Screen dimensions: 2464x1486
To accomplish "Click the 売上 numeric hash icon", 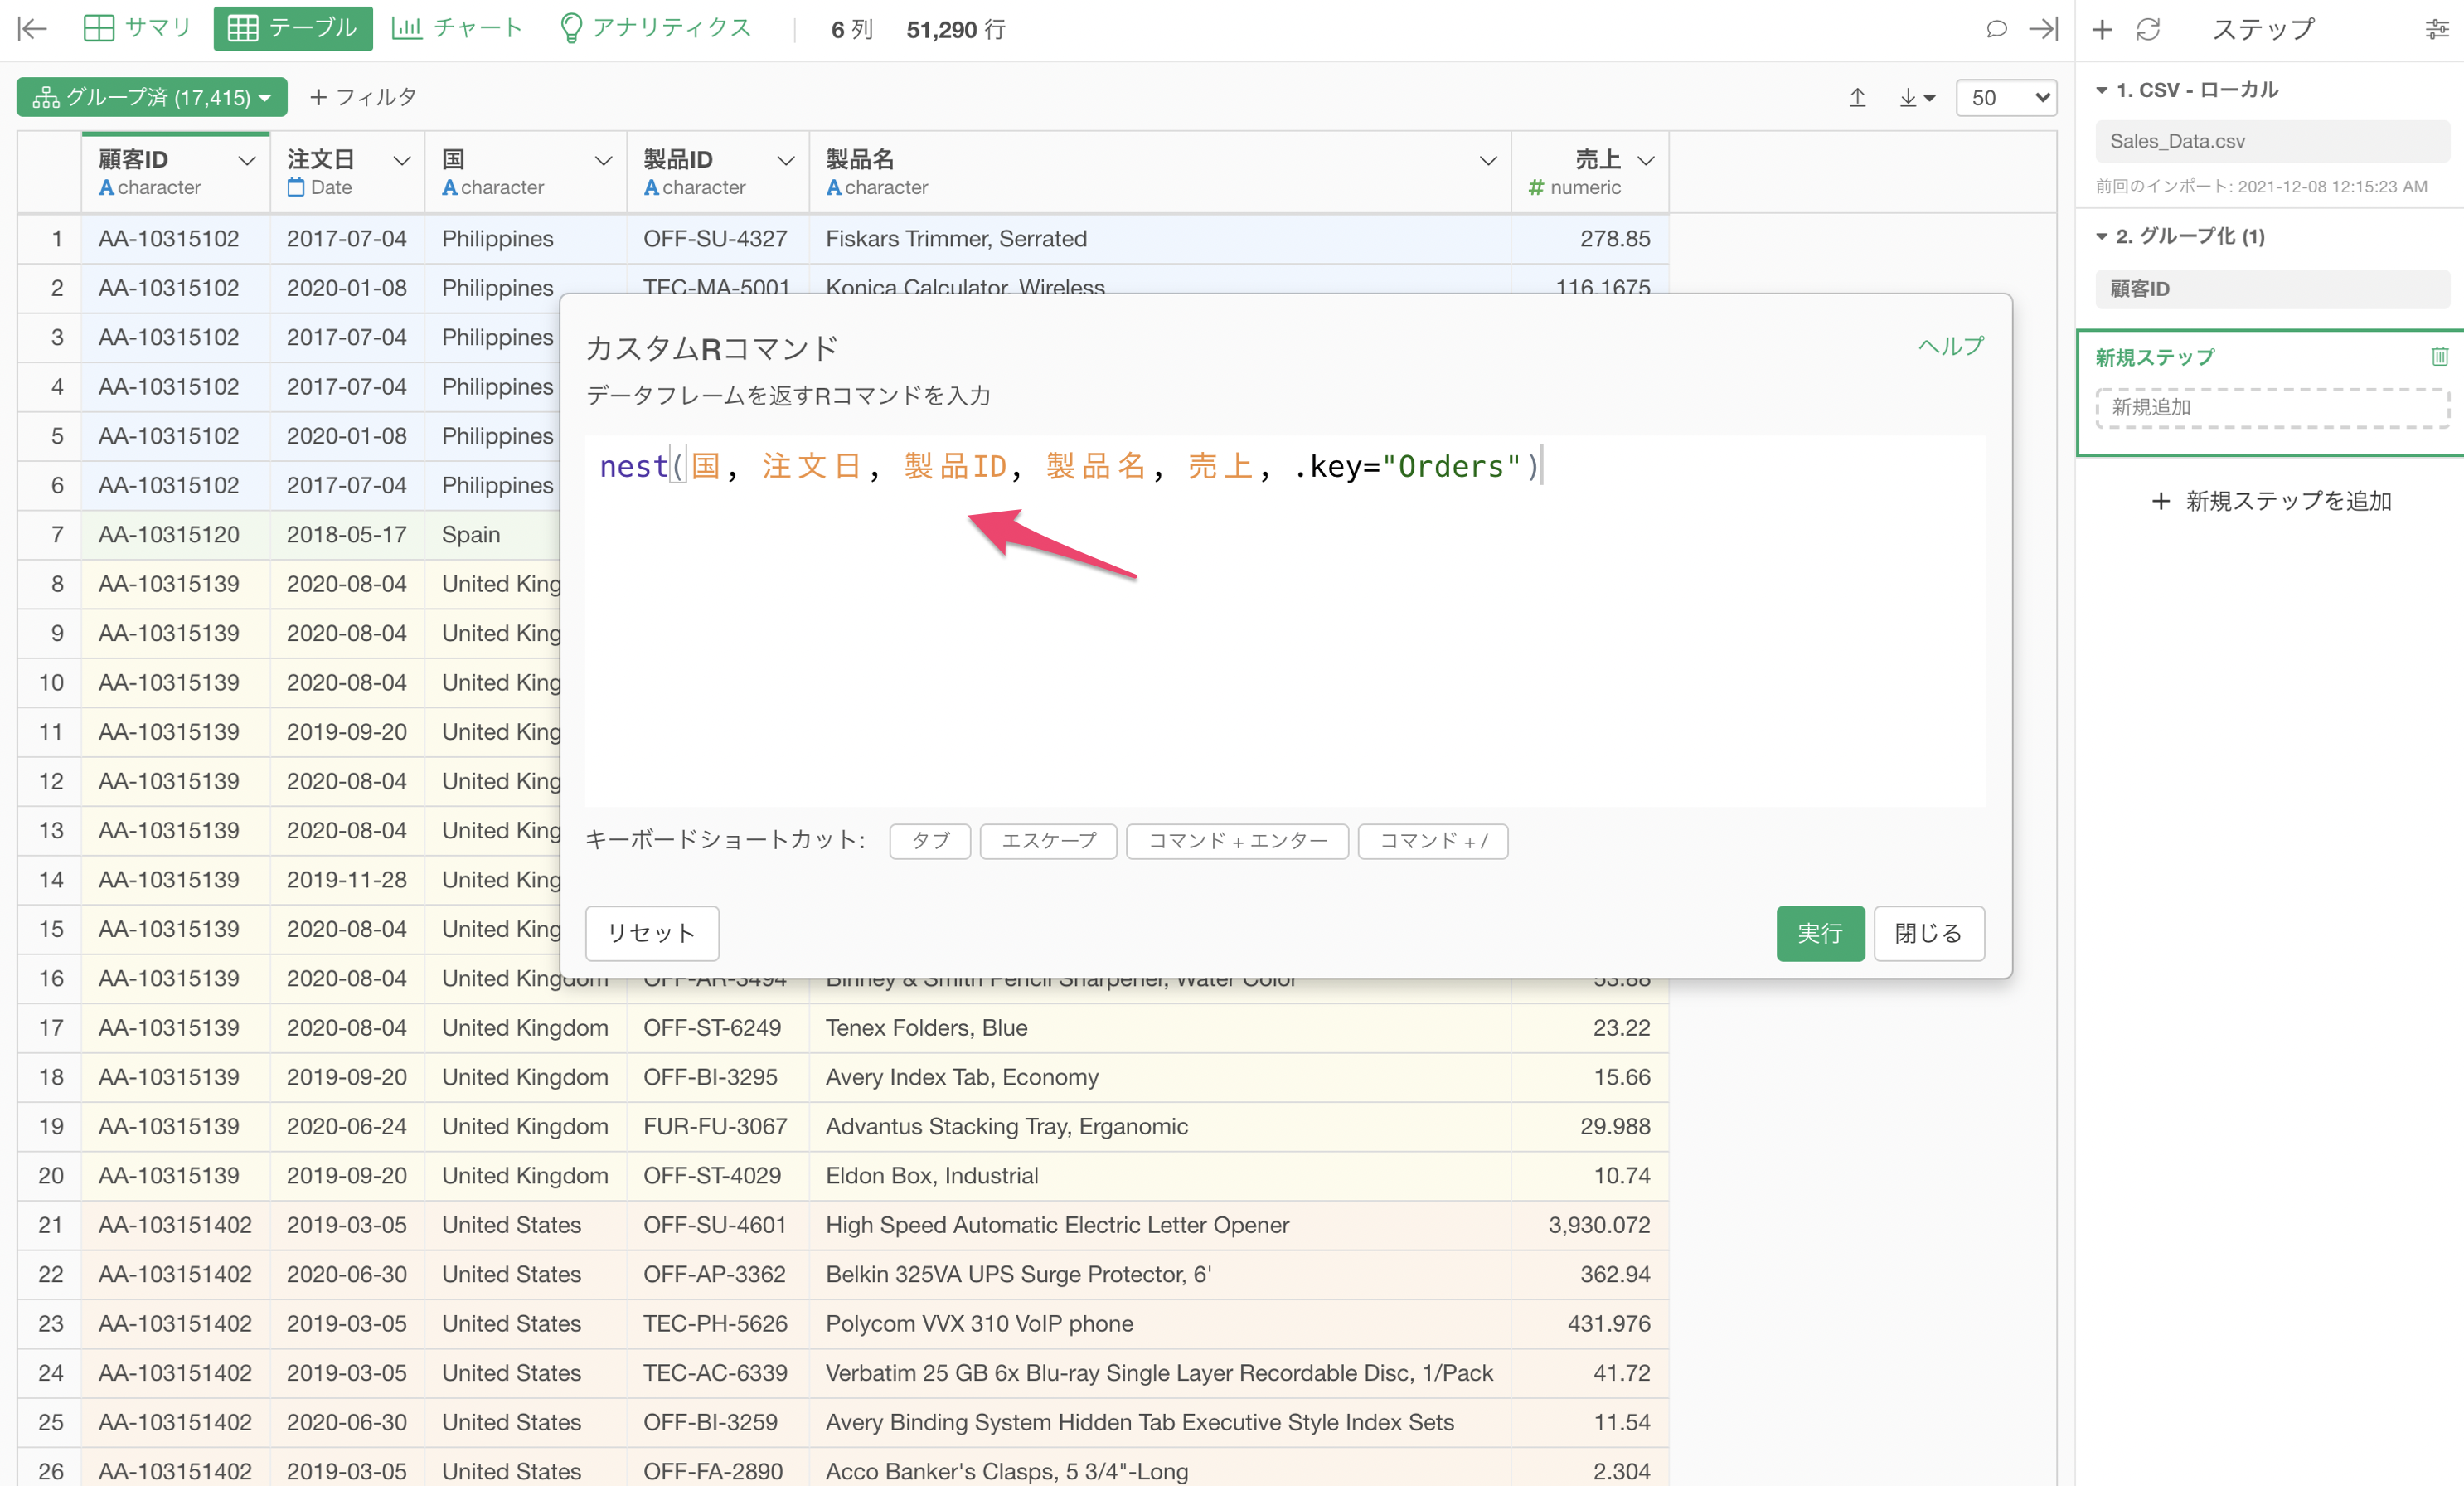I will tap(1536, 187).
